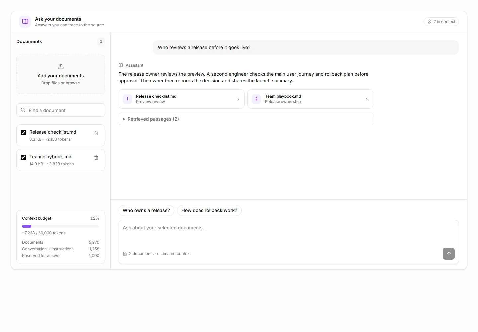Click the 'Answers you can trace to the source' subtitle
This screenshot has width=478, height=332.
tap(69, 25)
